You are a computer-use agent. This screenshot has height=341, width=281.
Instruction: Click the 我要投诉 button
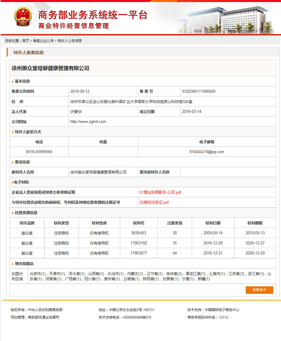(x=259, y=290)
